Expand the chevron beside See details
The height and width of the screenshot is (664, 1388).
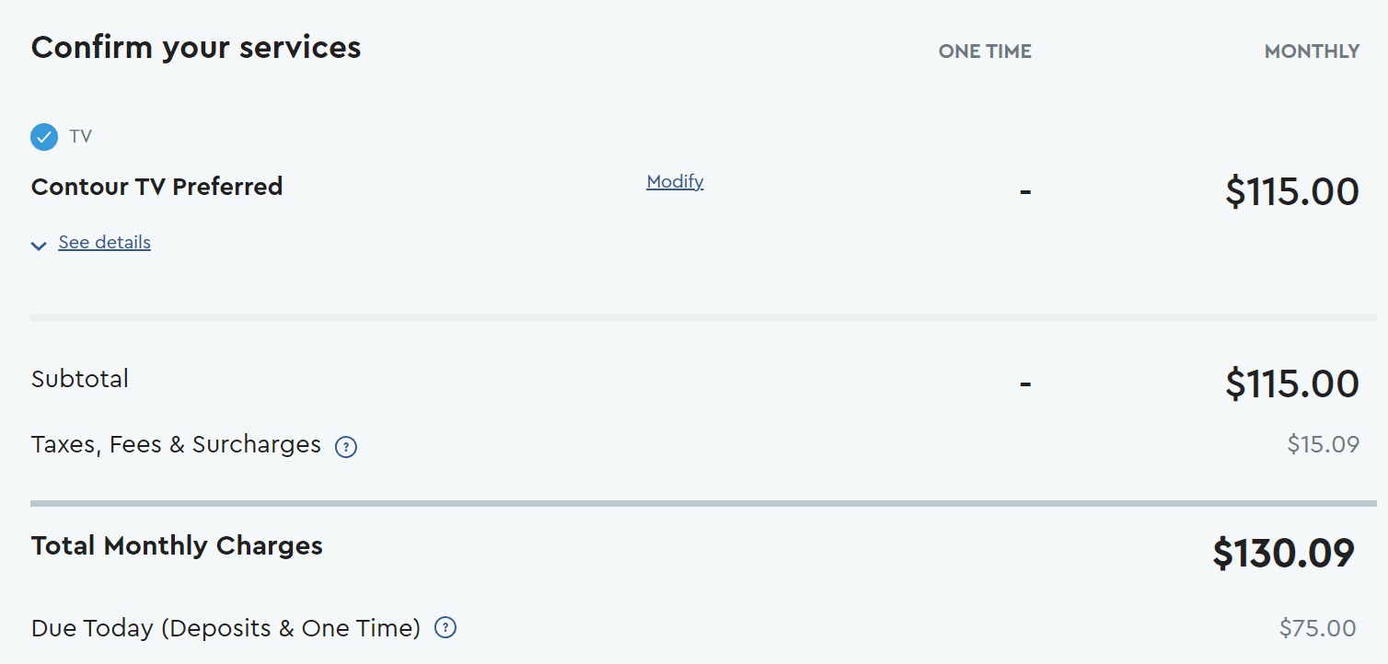[x=39, y=246]
